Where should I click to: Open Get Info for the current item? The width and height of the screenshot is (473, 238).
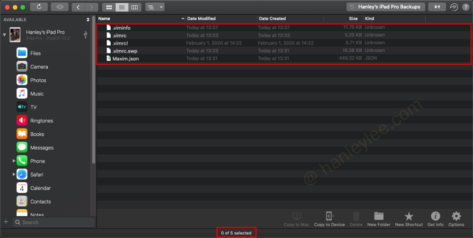click(435, 216)
